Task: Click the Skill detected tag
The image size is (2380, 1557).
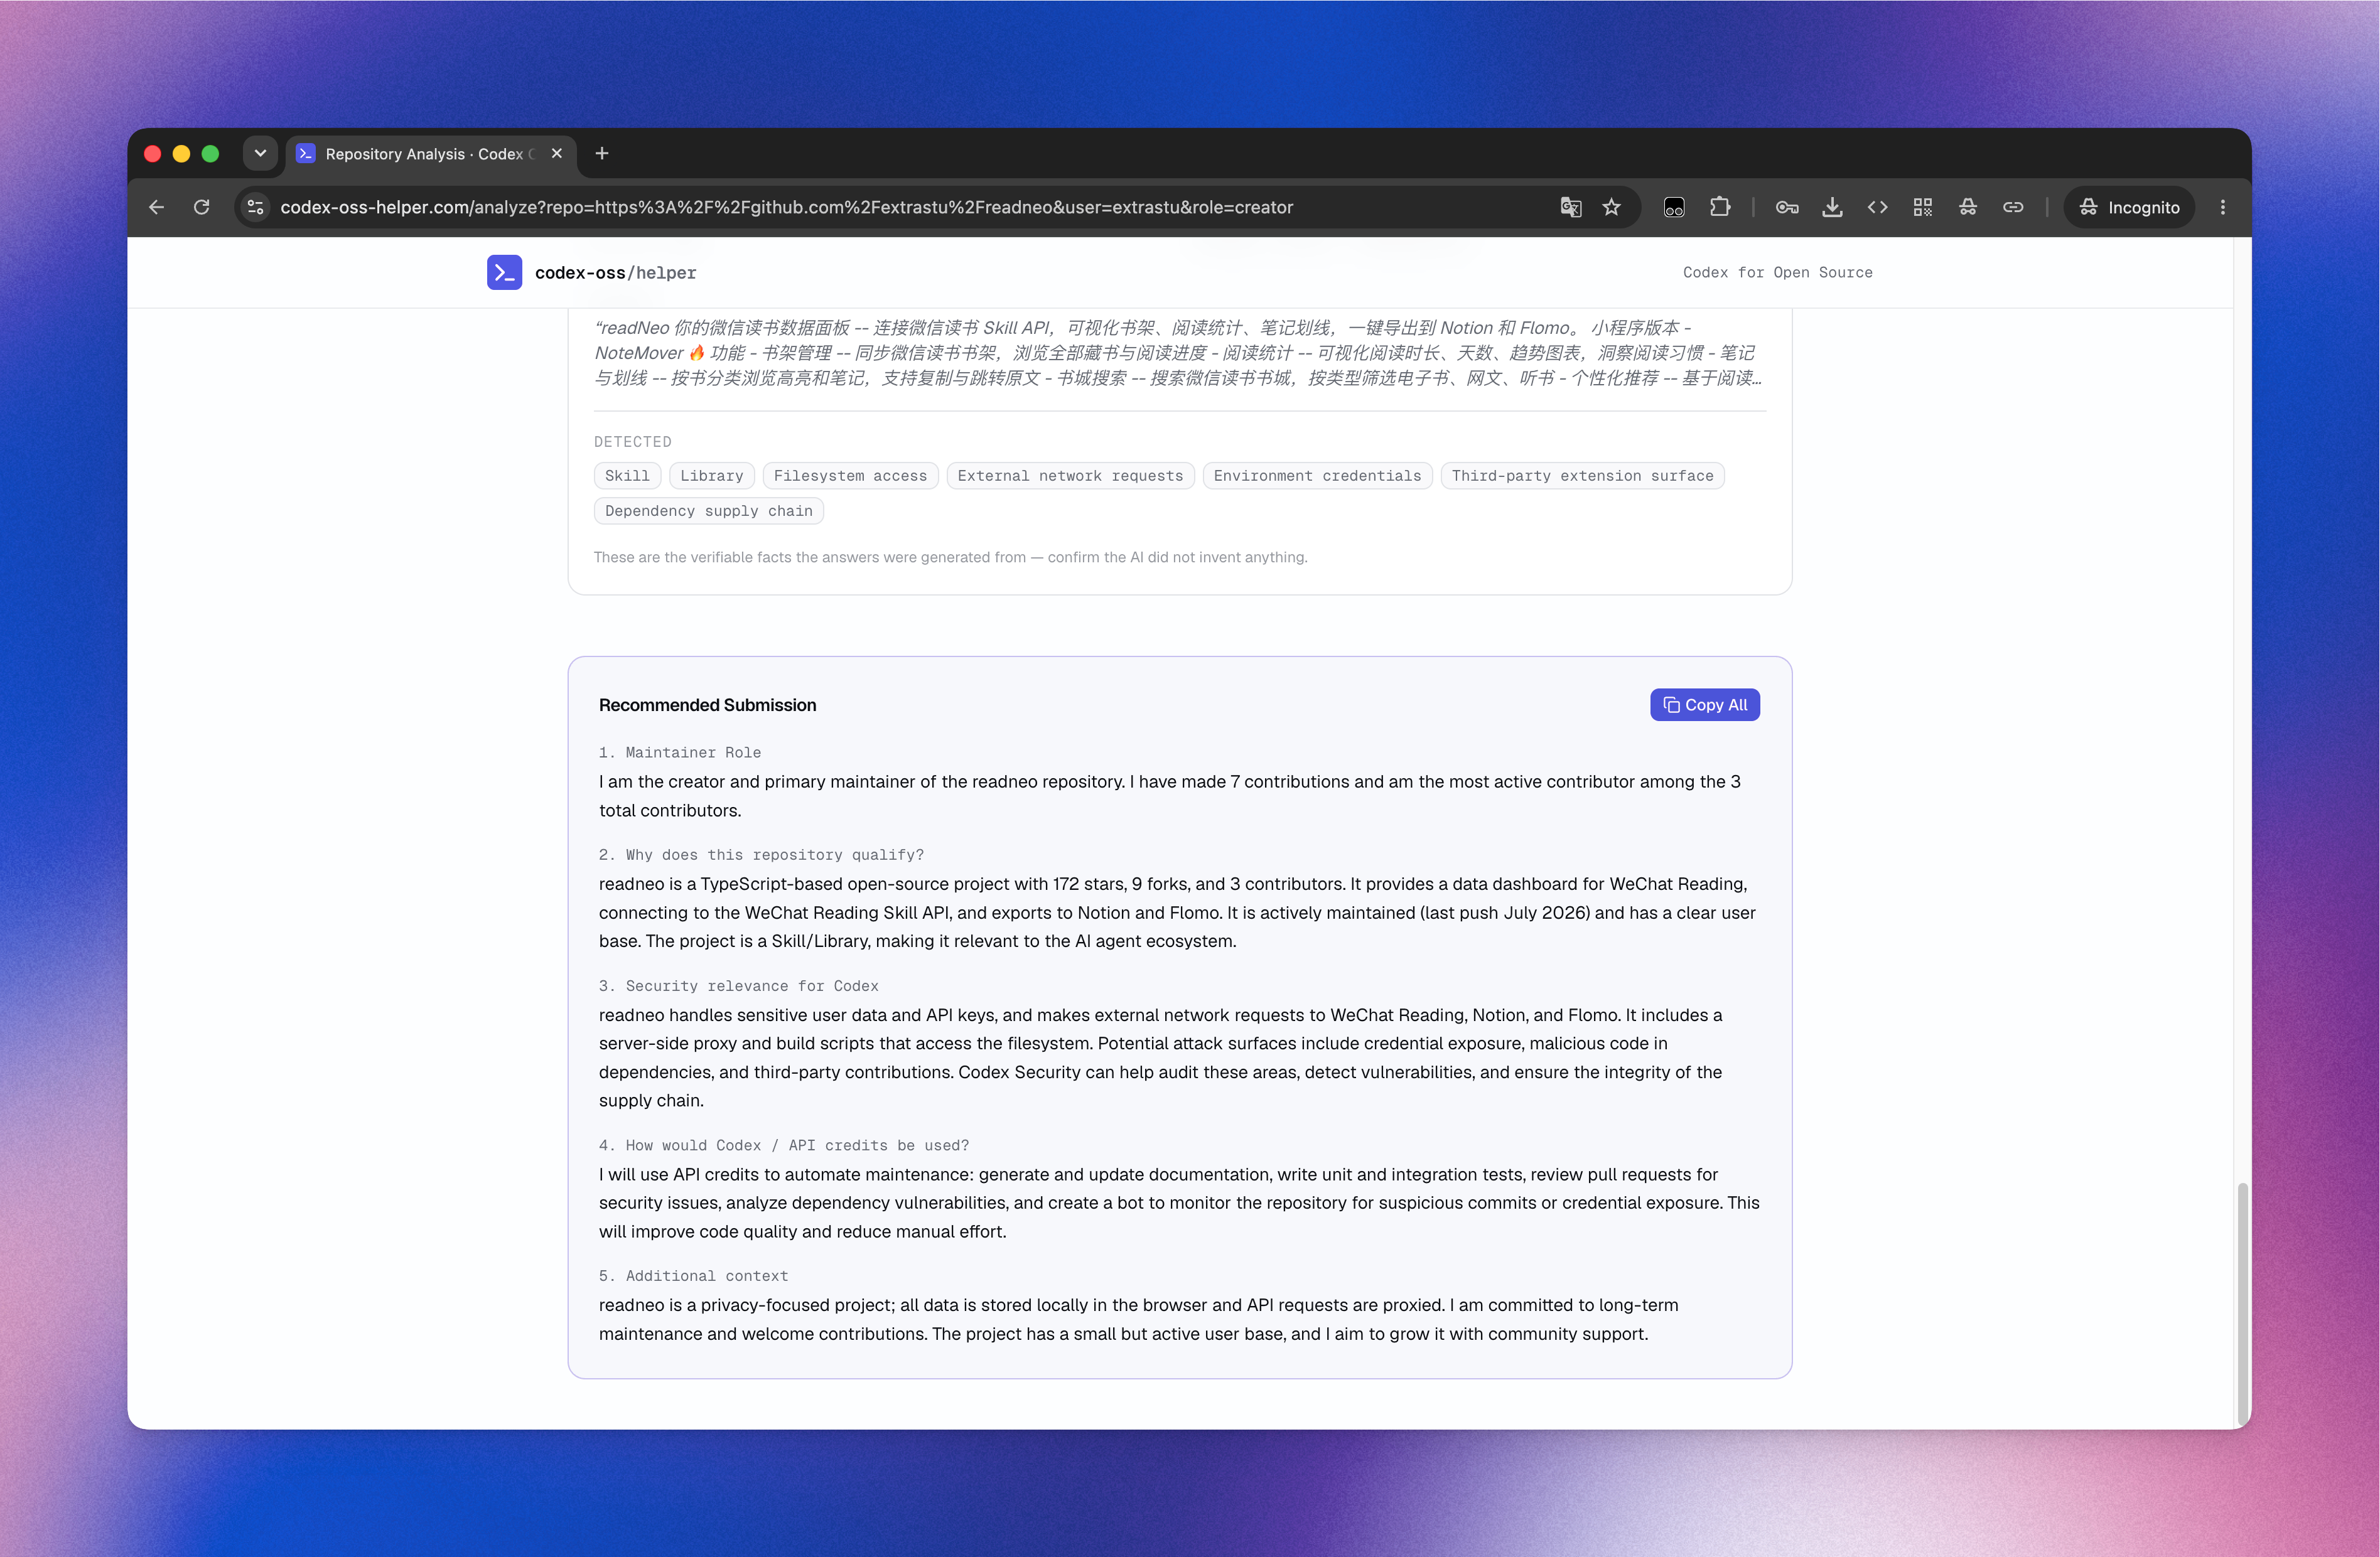Action: tap(627, 476)
